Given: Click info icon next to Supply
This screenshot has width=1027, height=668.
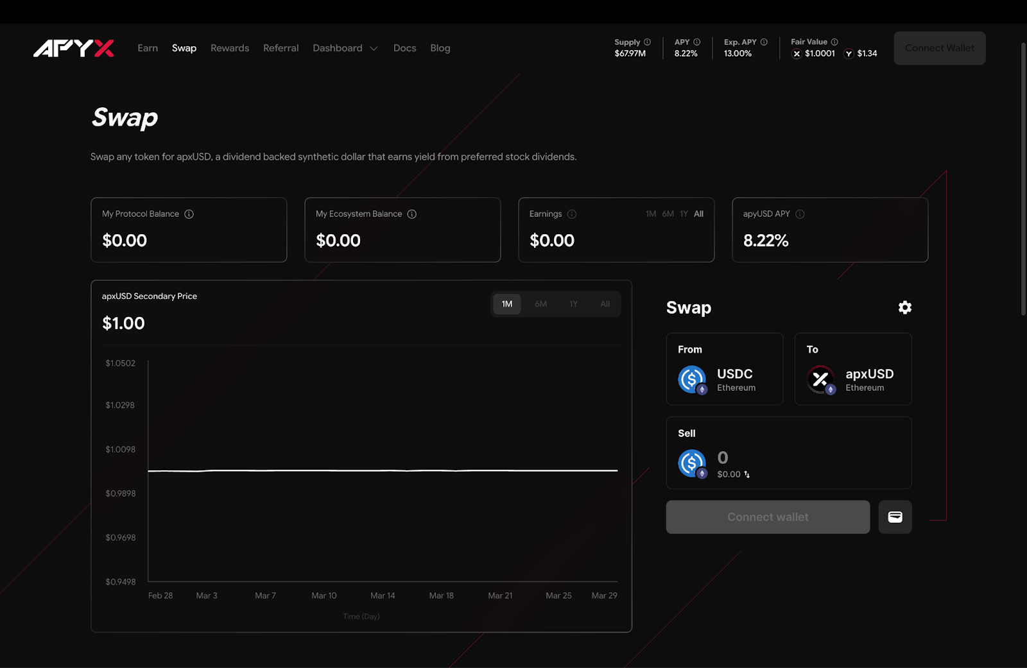Looking at the screenshot, I should 647,42.
